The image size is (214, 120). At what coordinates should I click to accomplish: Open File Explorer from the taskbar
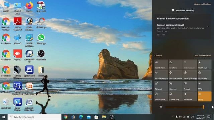point(104,117)
